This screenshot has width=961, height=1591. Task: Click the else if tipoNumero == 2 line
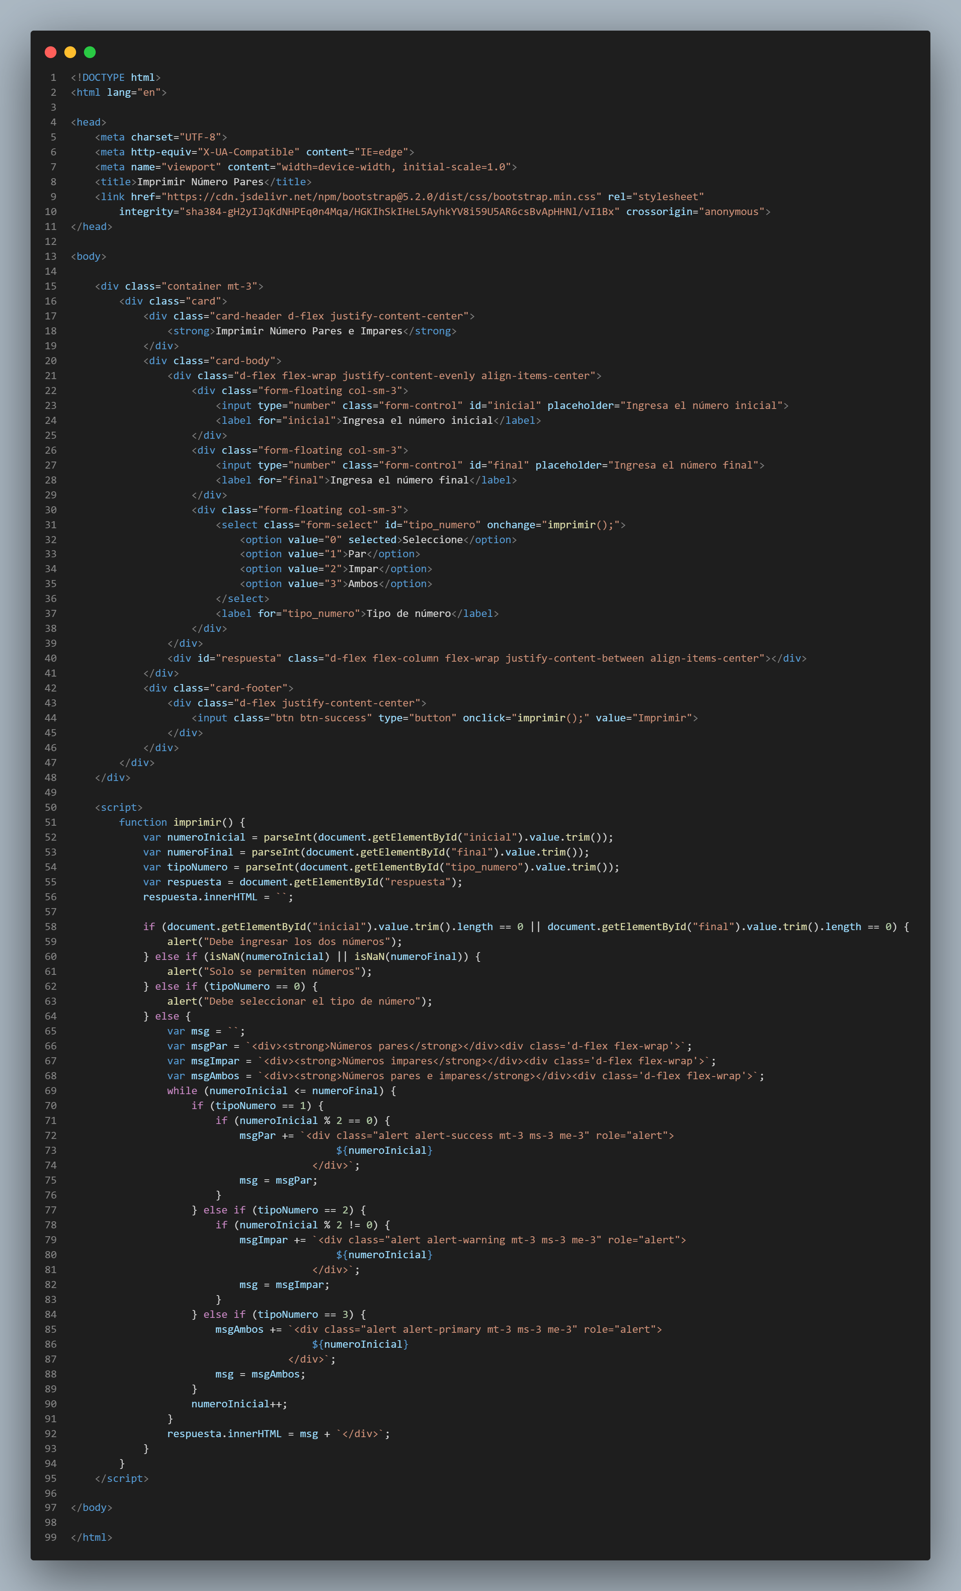(x=279, y=1210)
